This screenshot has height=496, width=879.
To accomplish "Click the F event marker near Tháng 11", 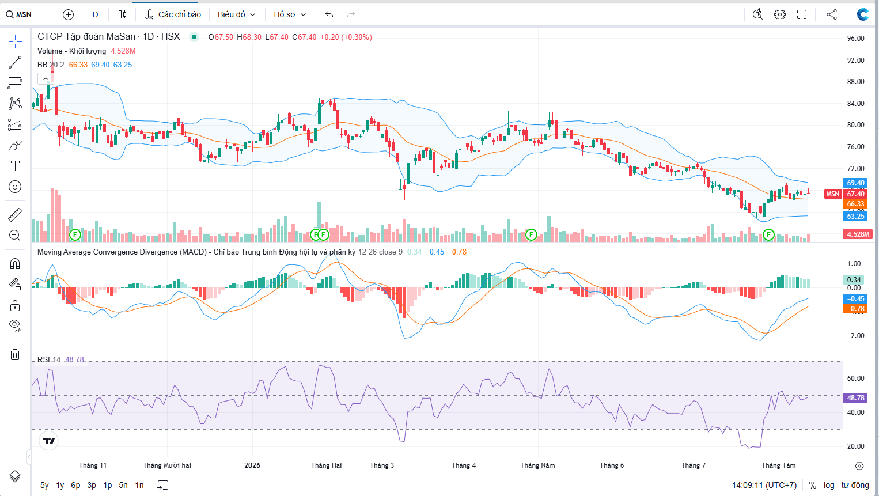I will [x=75, y=234].
